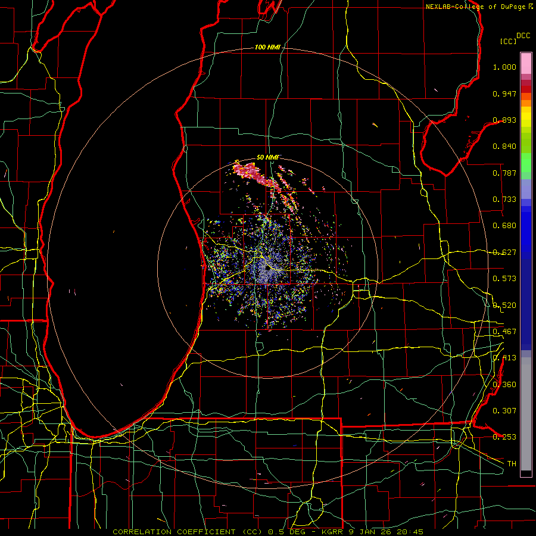Click the 0.733 scale value

click(x=504, y=200)
